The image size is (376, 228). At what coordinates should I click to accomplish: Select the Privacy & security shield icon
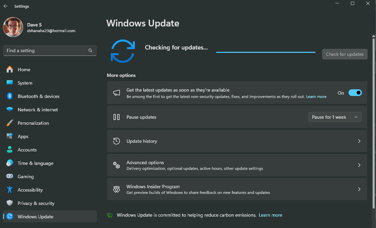pyautogui.click(x=9, y=203)
